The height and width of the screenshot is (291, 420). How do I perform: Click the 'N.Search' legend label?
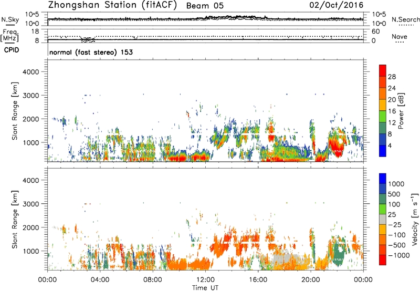click(x=405, y=19)
